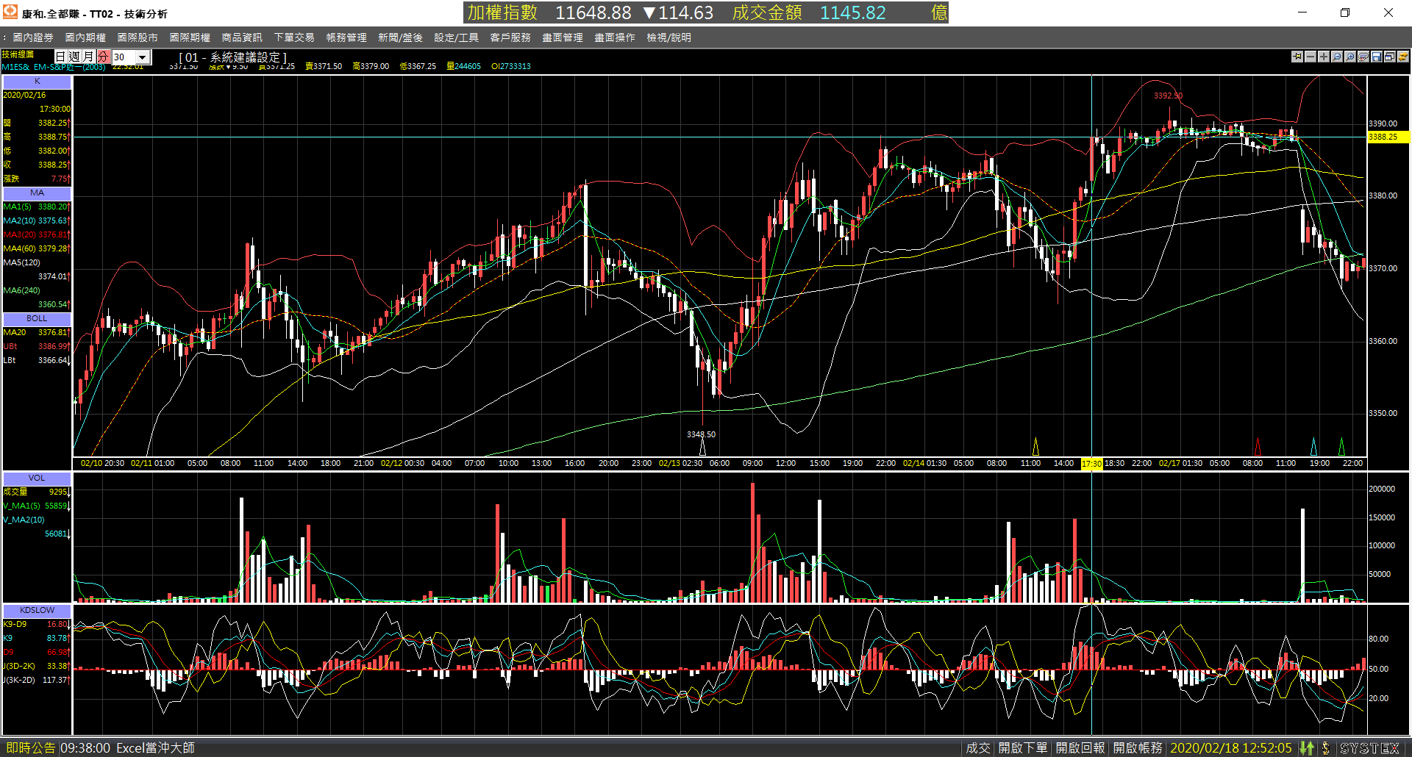Screen dimensions: 1412x757
Task: Click the 3392.50 high price label
Action: 1168,96
